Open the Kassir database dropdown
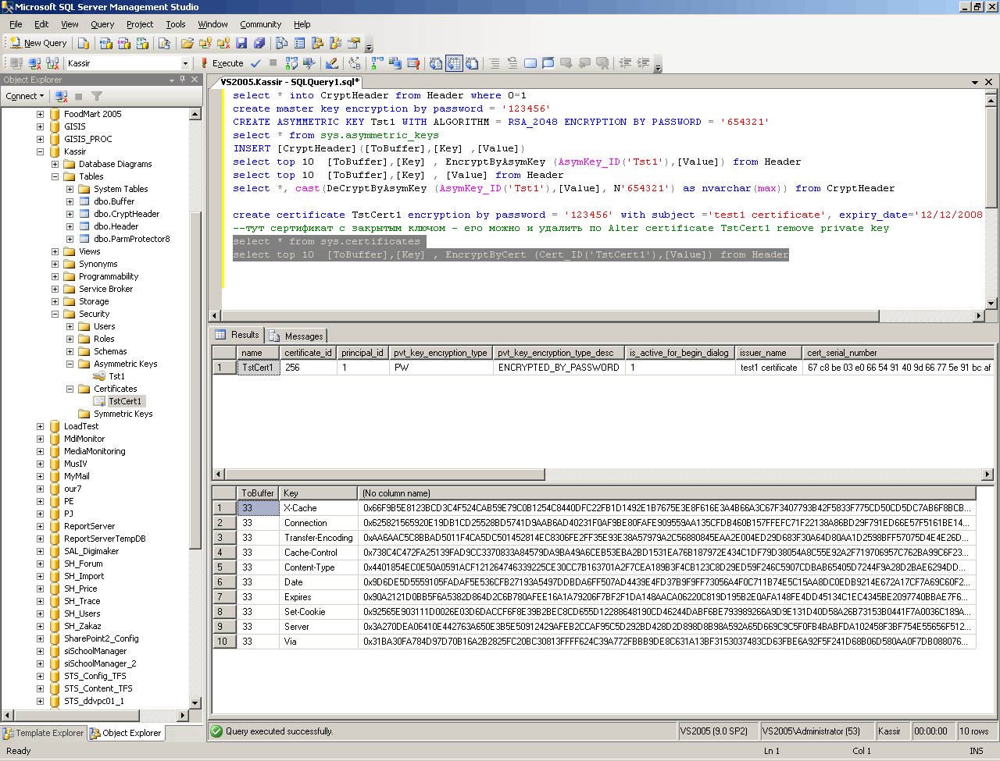 click(x=185, y=63)
